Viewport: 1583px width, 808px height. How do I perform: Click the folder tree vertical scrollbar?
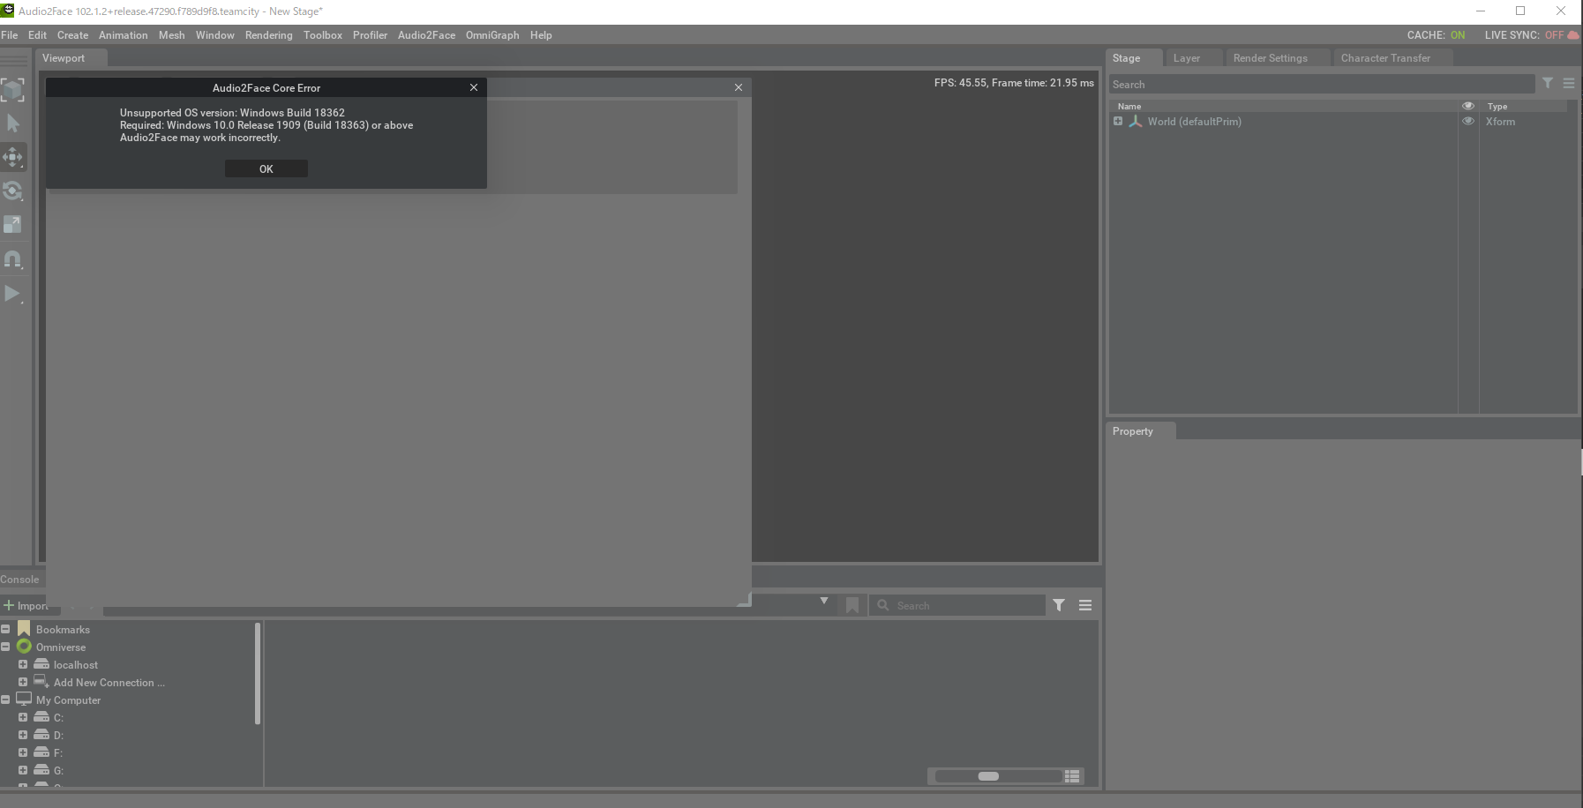pos(258,673)
